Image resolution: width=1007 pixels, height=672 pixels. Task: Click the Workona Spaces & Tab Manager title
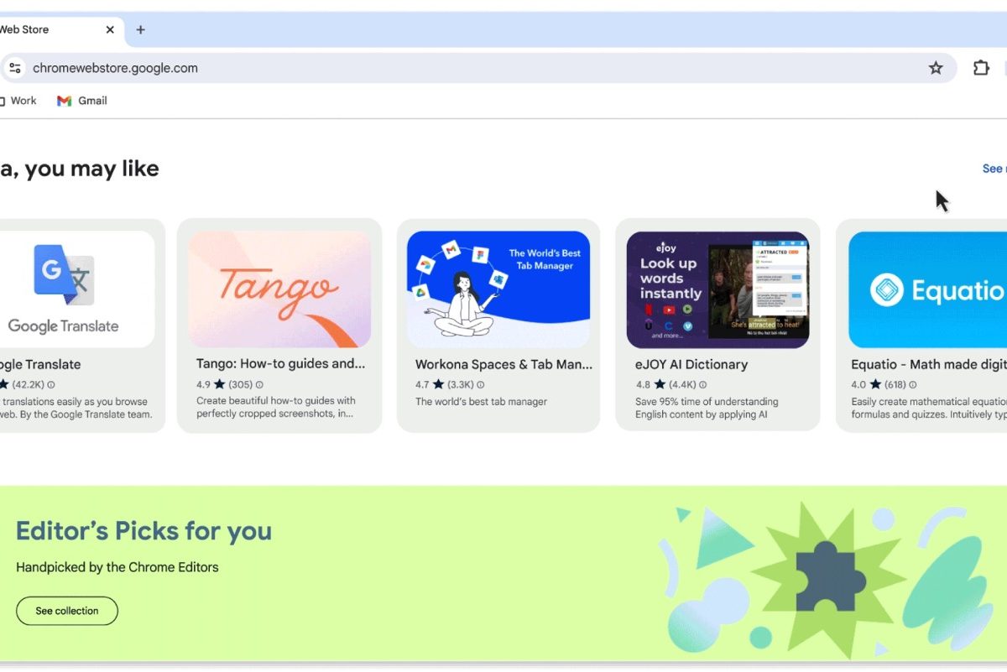[503, 364]
